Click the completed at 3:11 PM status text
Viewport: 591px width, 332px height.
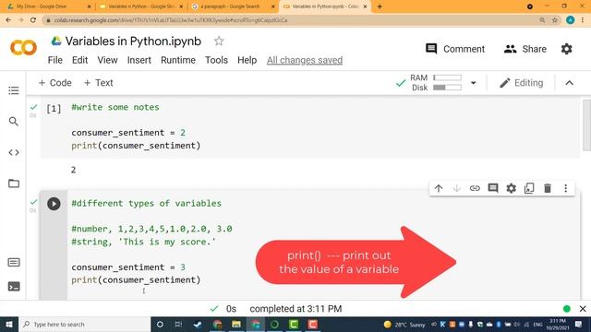(x=295, y=309)
